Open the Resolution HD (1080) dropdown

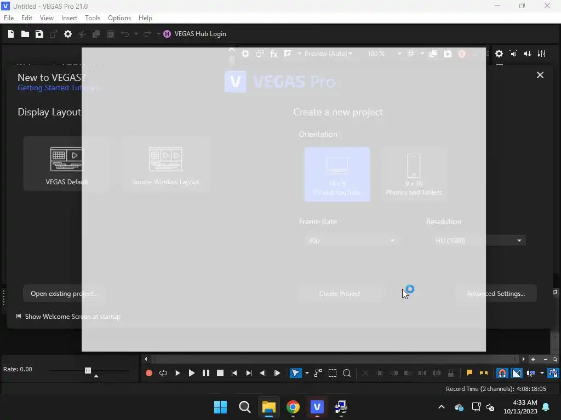click(x=478, y=241)
